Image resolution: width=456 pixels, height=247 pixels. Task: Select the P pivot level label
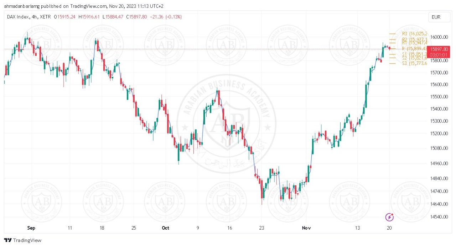(x=414, y=48)
